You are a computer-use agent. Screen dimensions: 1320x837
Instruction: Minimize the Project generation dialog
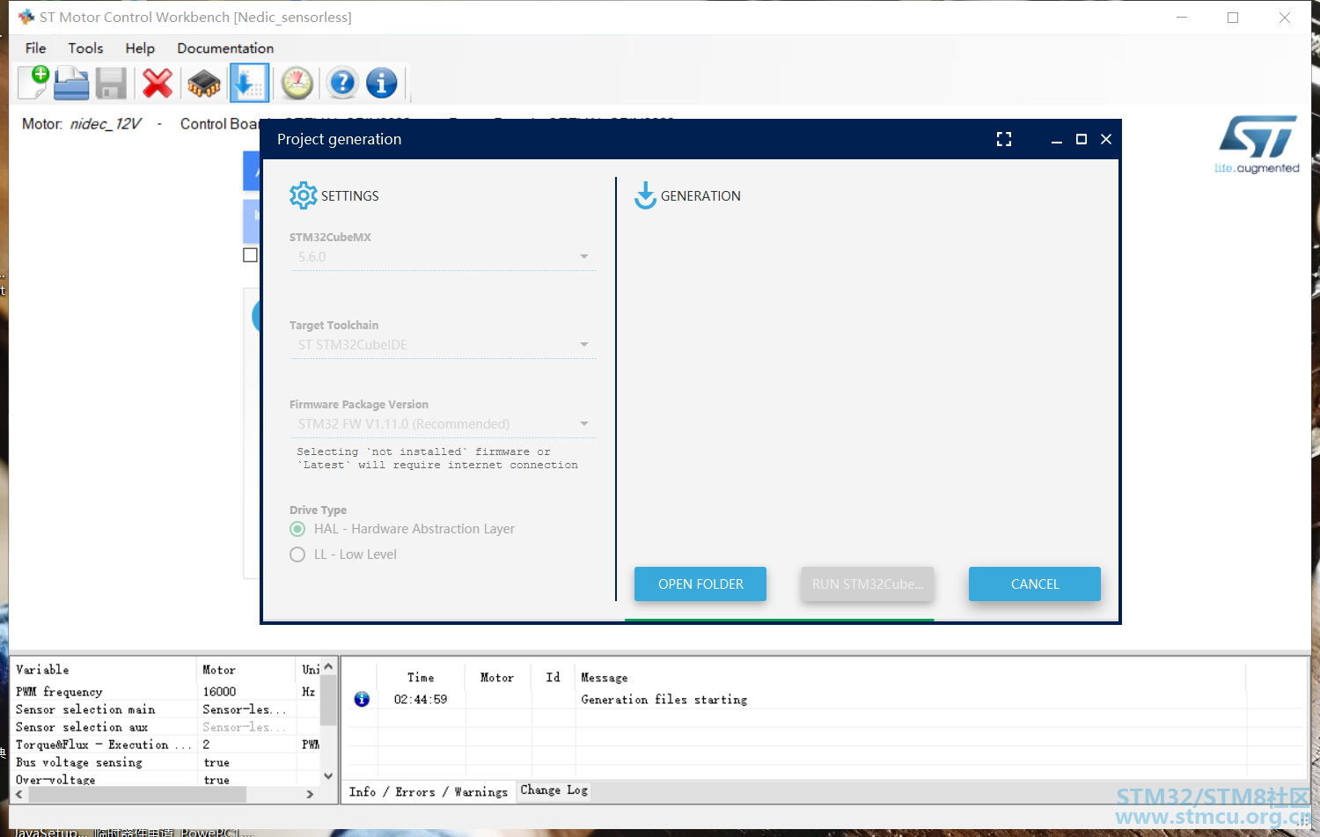click(1057, 139)
